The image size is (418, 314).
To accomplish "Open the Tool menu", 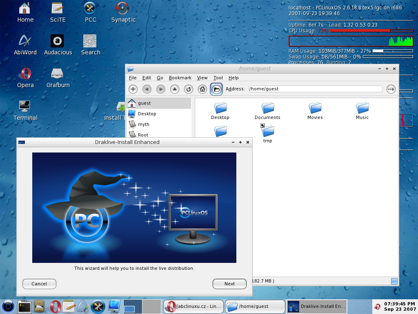I will [218, 78].
